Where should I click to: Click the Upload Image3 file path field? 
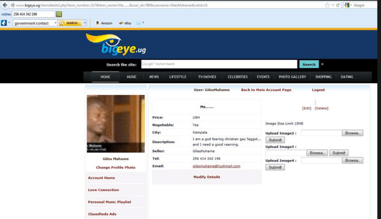click(286, 153)
